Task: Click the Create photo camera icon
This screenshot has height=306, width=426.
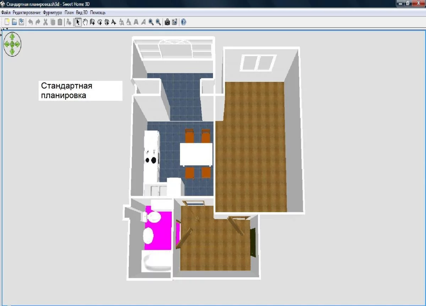Action: coord(167,22)
